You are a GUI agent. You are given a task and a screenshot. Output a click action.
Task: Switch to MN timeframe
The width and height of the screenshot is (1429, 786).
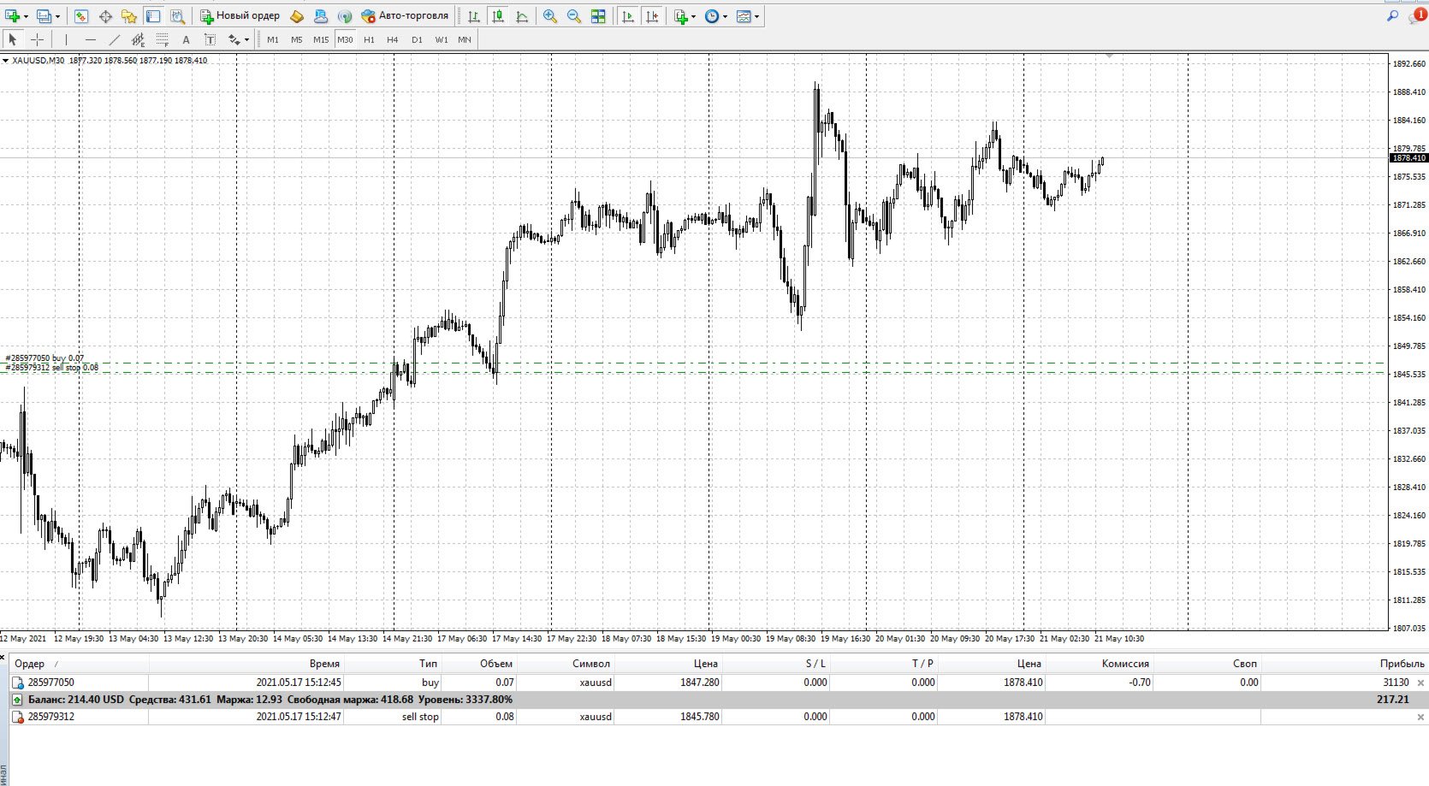click(465, 39)
